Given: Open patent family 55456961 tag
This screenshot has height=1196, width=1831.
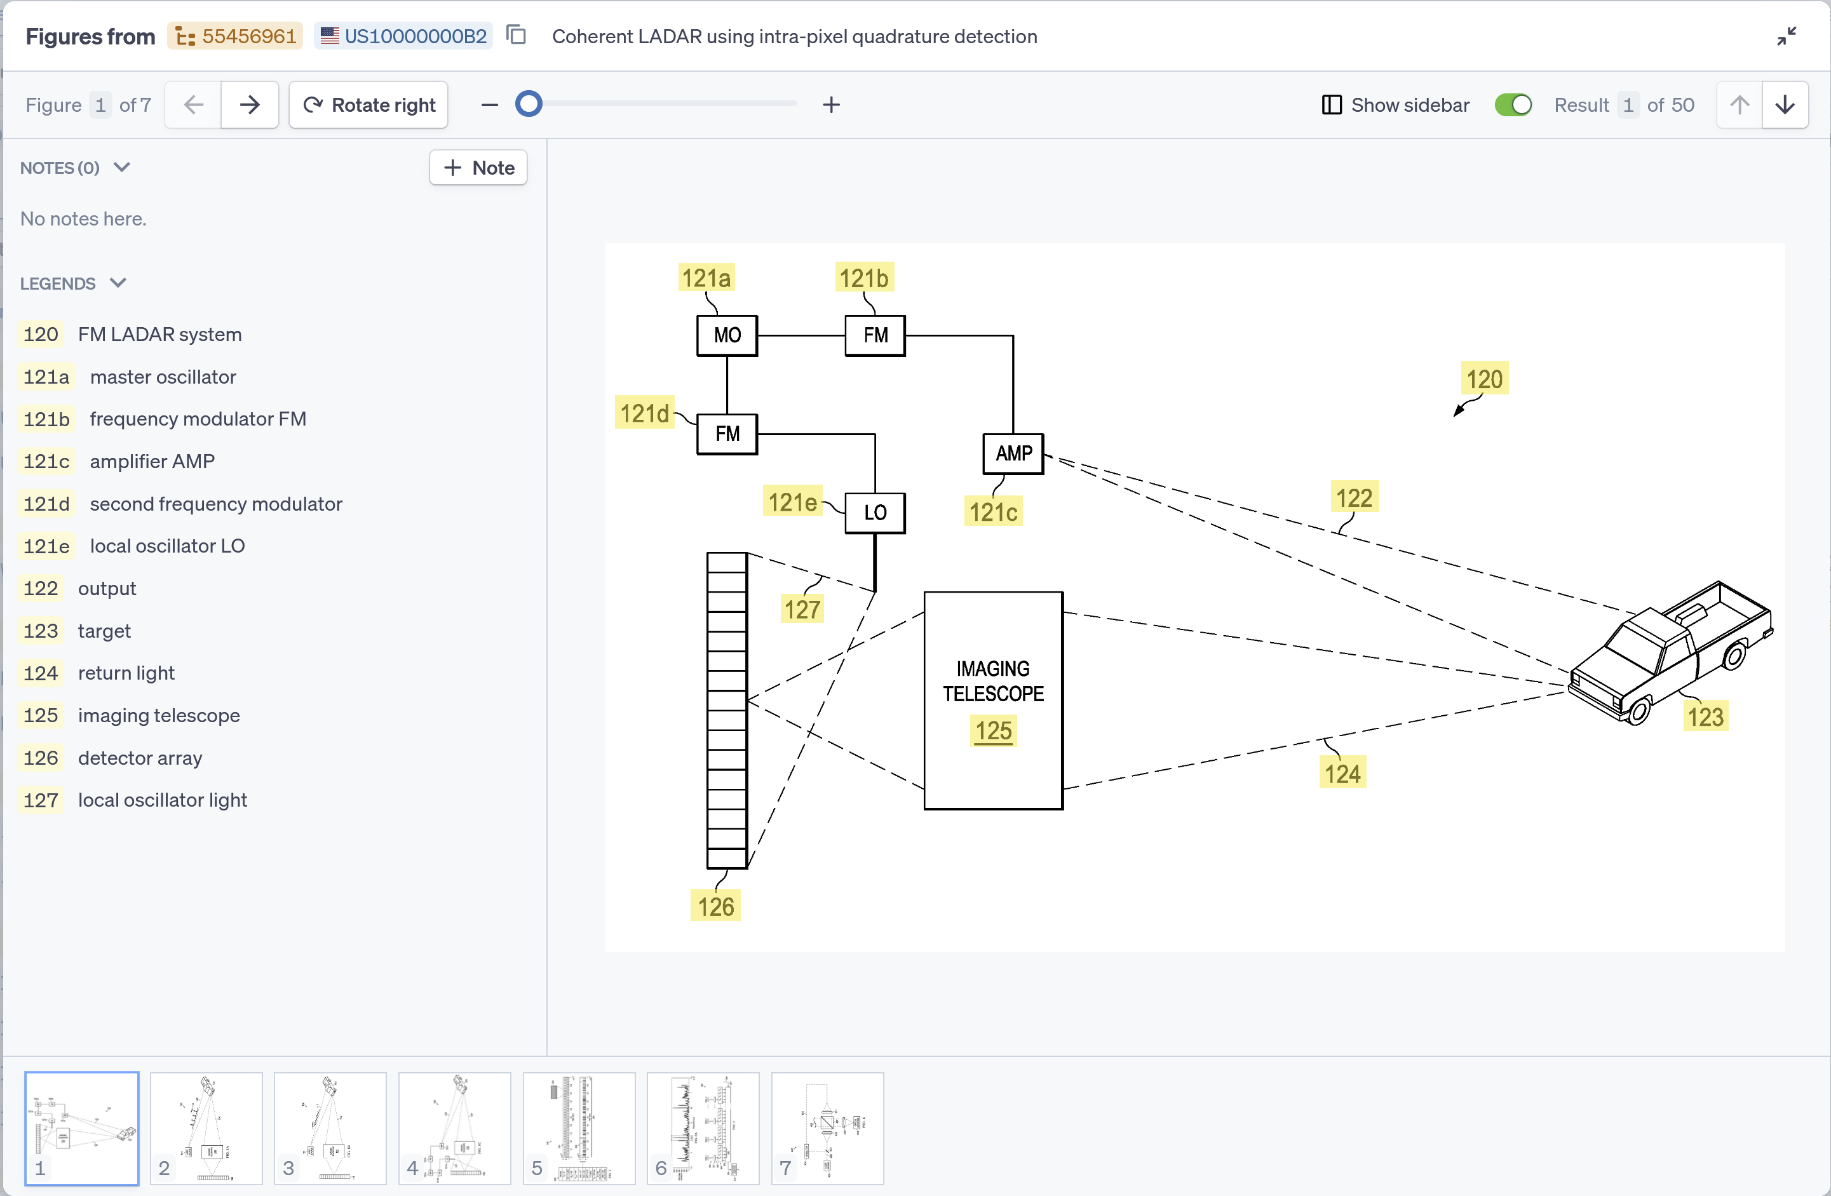Looking at the screenshot, I should coord(236,36).
